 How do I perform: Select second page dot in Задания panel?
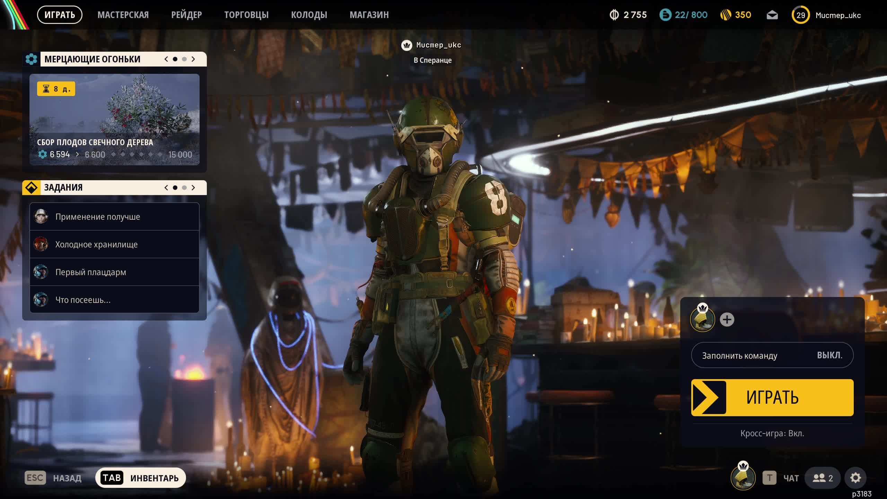[x=184, y=187]
